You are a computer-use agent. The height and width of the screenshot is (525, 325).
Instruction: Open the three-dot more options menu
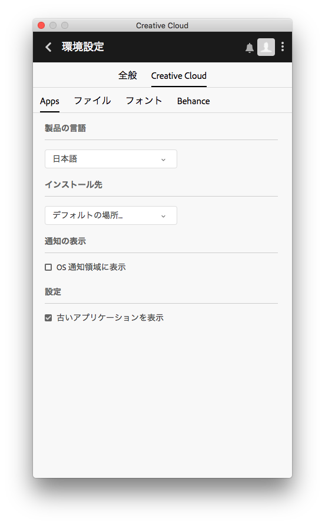[x=283, y=47]
